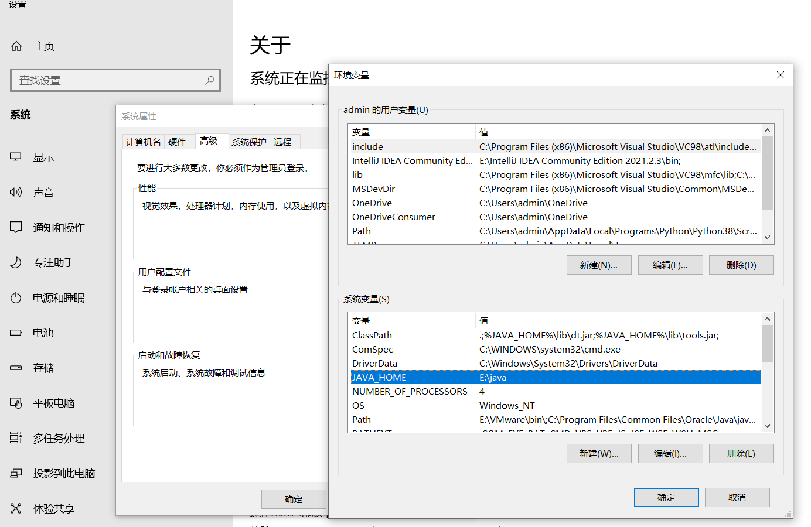Click 编辑(I) for system variables
This screenshot has width=811, height=527.
click(x=670, y=453)
